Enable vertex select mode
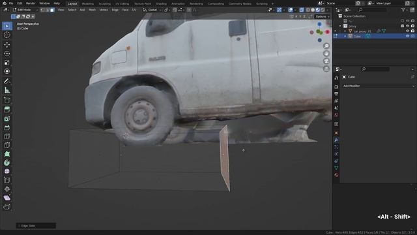The height and width of the screenshot is (235, 417). [42, 10]
